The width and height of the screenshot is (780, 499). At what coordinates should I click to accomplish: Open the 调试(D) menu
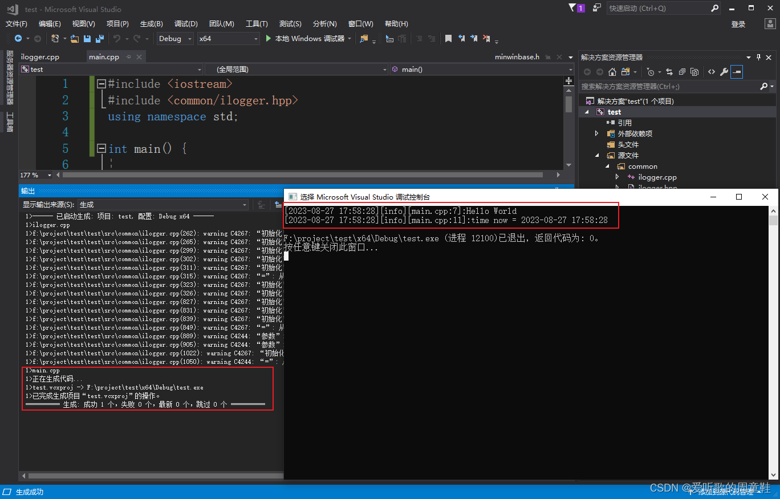click(x=185, y=23)
